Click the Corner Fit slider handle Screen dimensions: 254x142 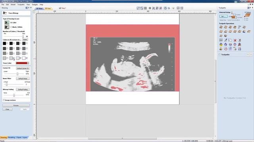[x=17, y=74]
